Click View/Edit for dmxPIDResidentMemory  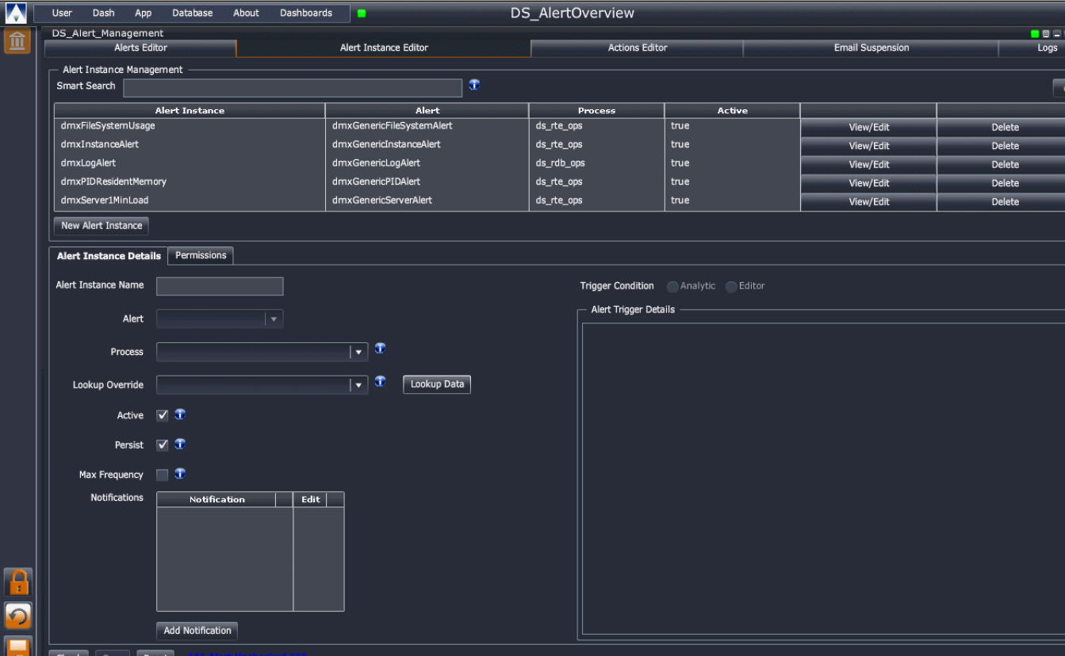pos(869,183)
